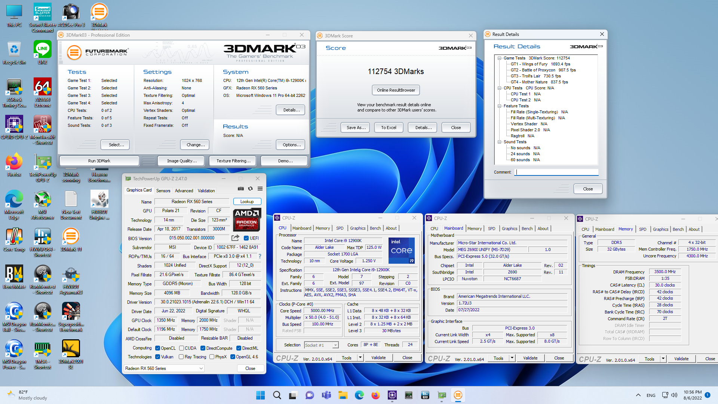Open the taskbar Search icon
718x404 pixels.
[277, 395]
